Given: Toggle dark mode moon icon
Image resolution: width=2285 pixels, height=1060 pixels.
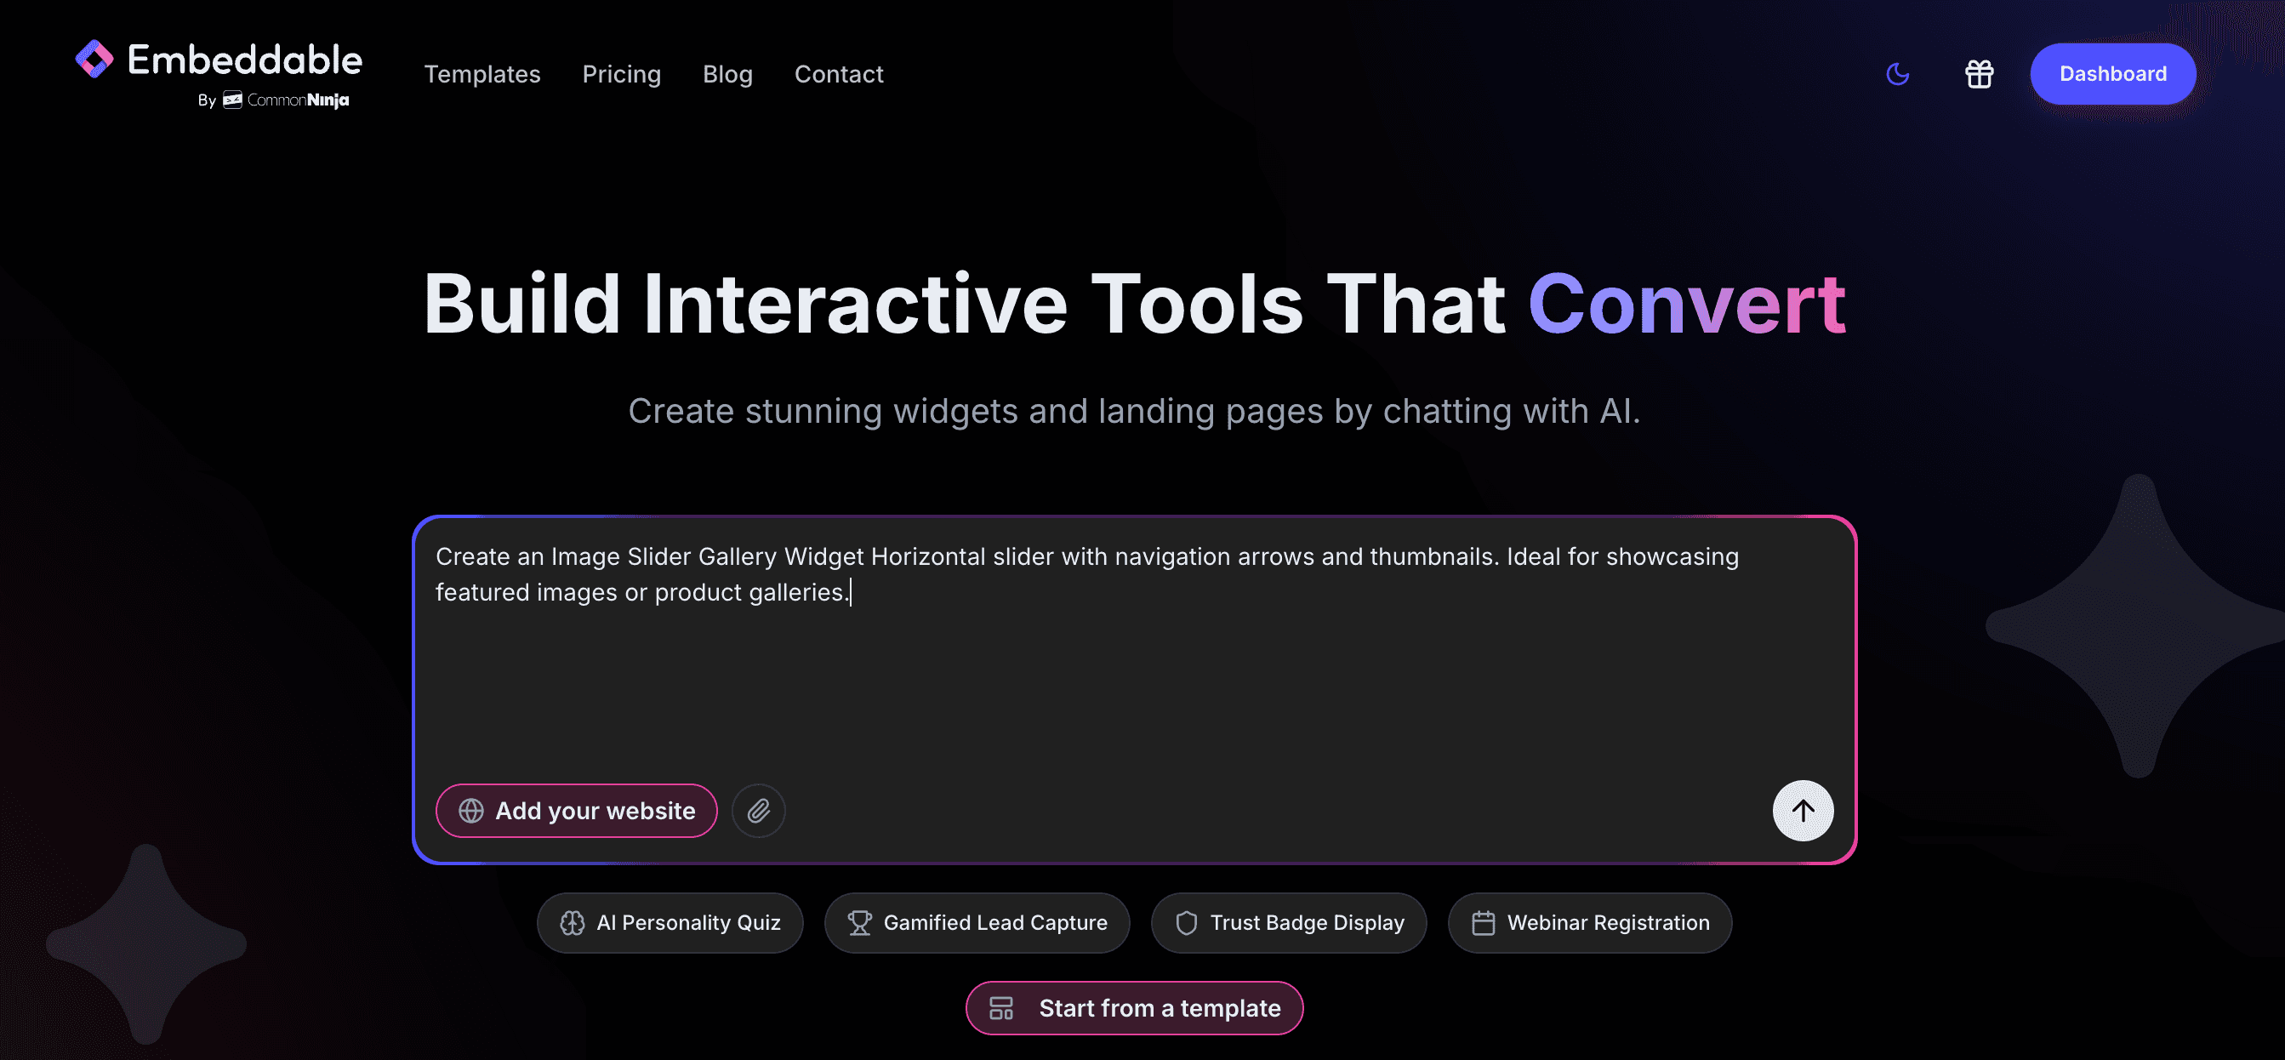Looking at the screenshot, I should pyautogui.click(x=1896, y=74).
